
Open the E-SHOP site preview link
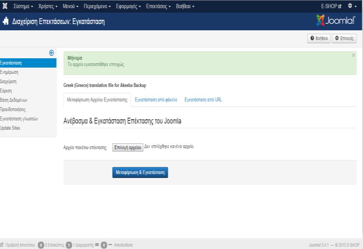click(331, 6)
